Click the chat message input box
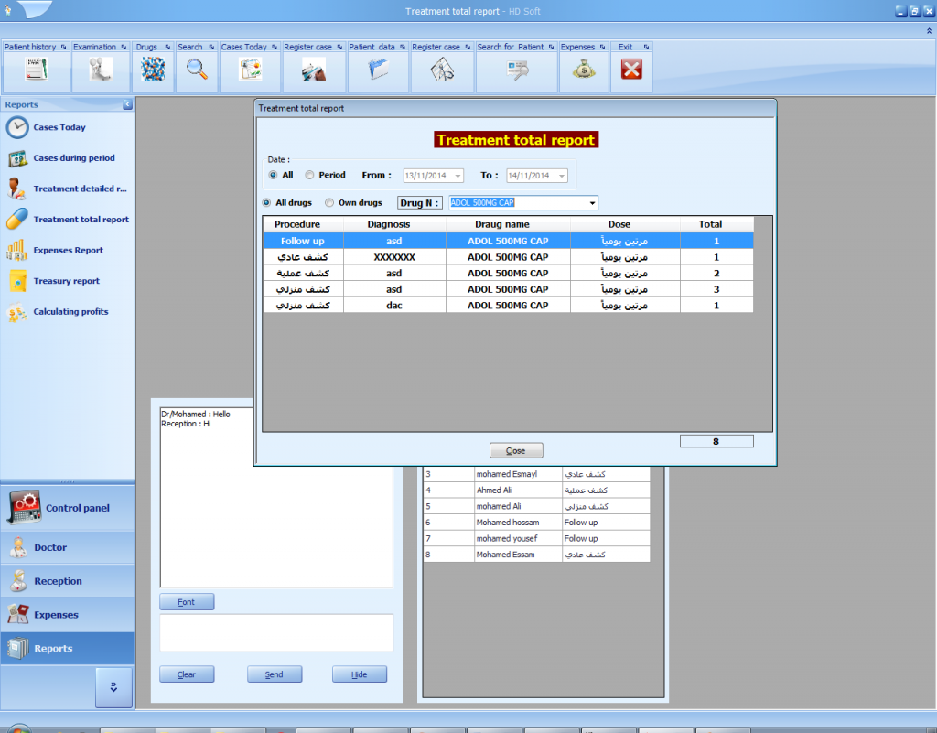 (x=276, y=632)
